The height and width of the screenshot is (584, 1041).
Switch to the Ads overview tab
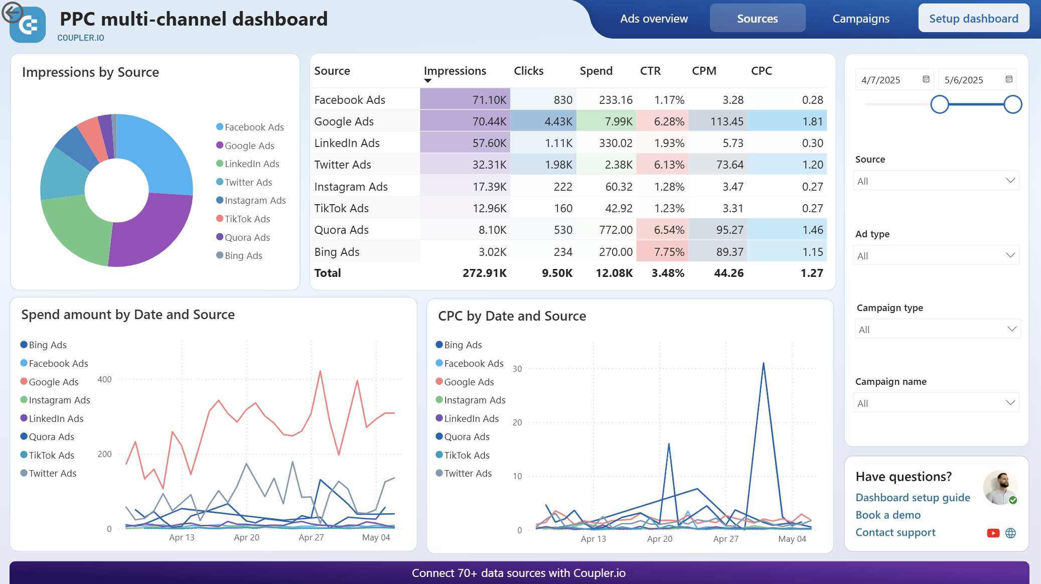coord(654,18)
